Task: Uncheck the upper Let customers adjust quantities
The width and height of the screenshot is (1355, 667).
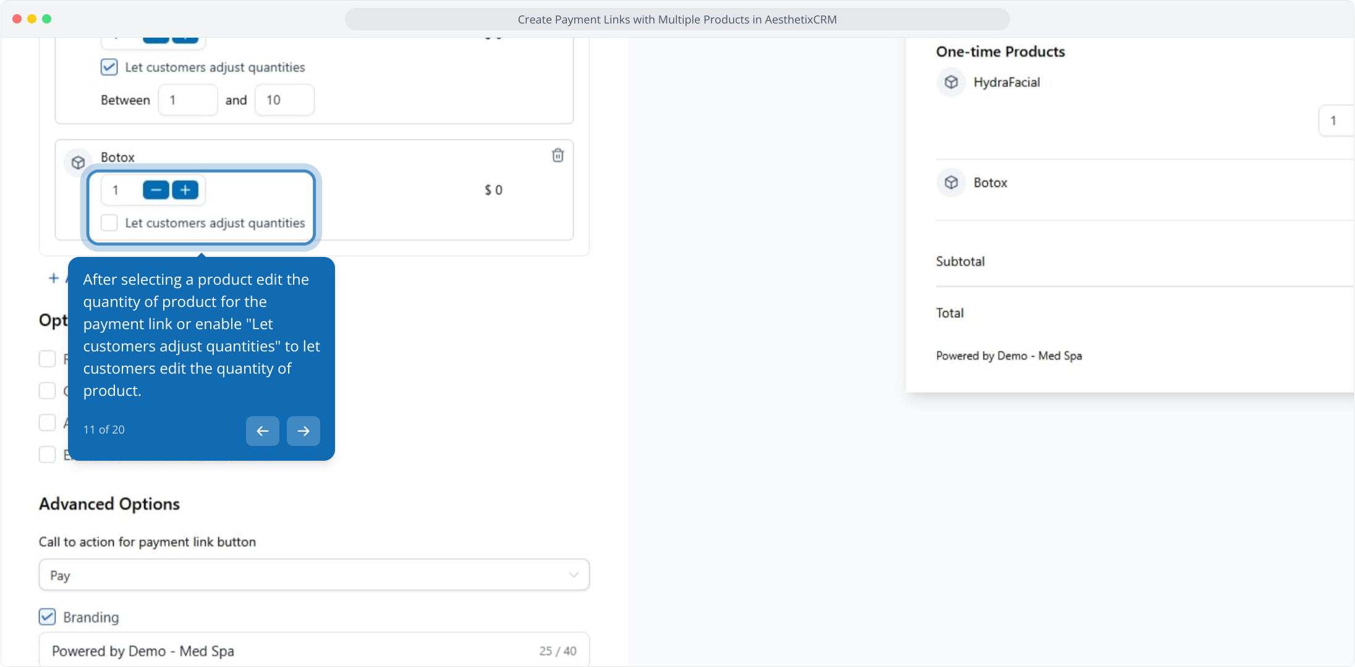Action: click(x=109, y=67)
